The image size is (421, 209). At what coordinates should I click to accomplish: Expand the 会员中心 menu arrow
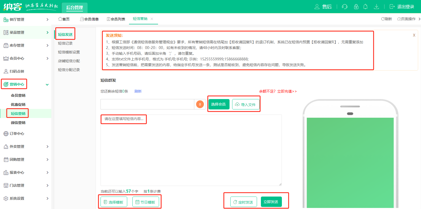point(47,58)
